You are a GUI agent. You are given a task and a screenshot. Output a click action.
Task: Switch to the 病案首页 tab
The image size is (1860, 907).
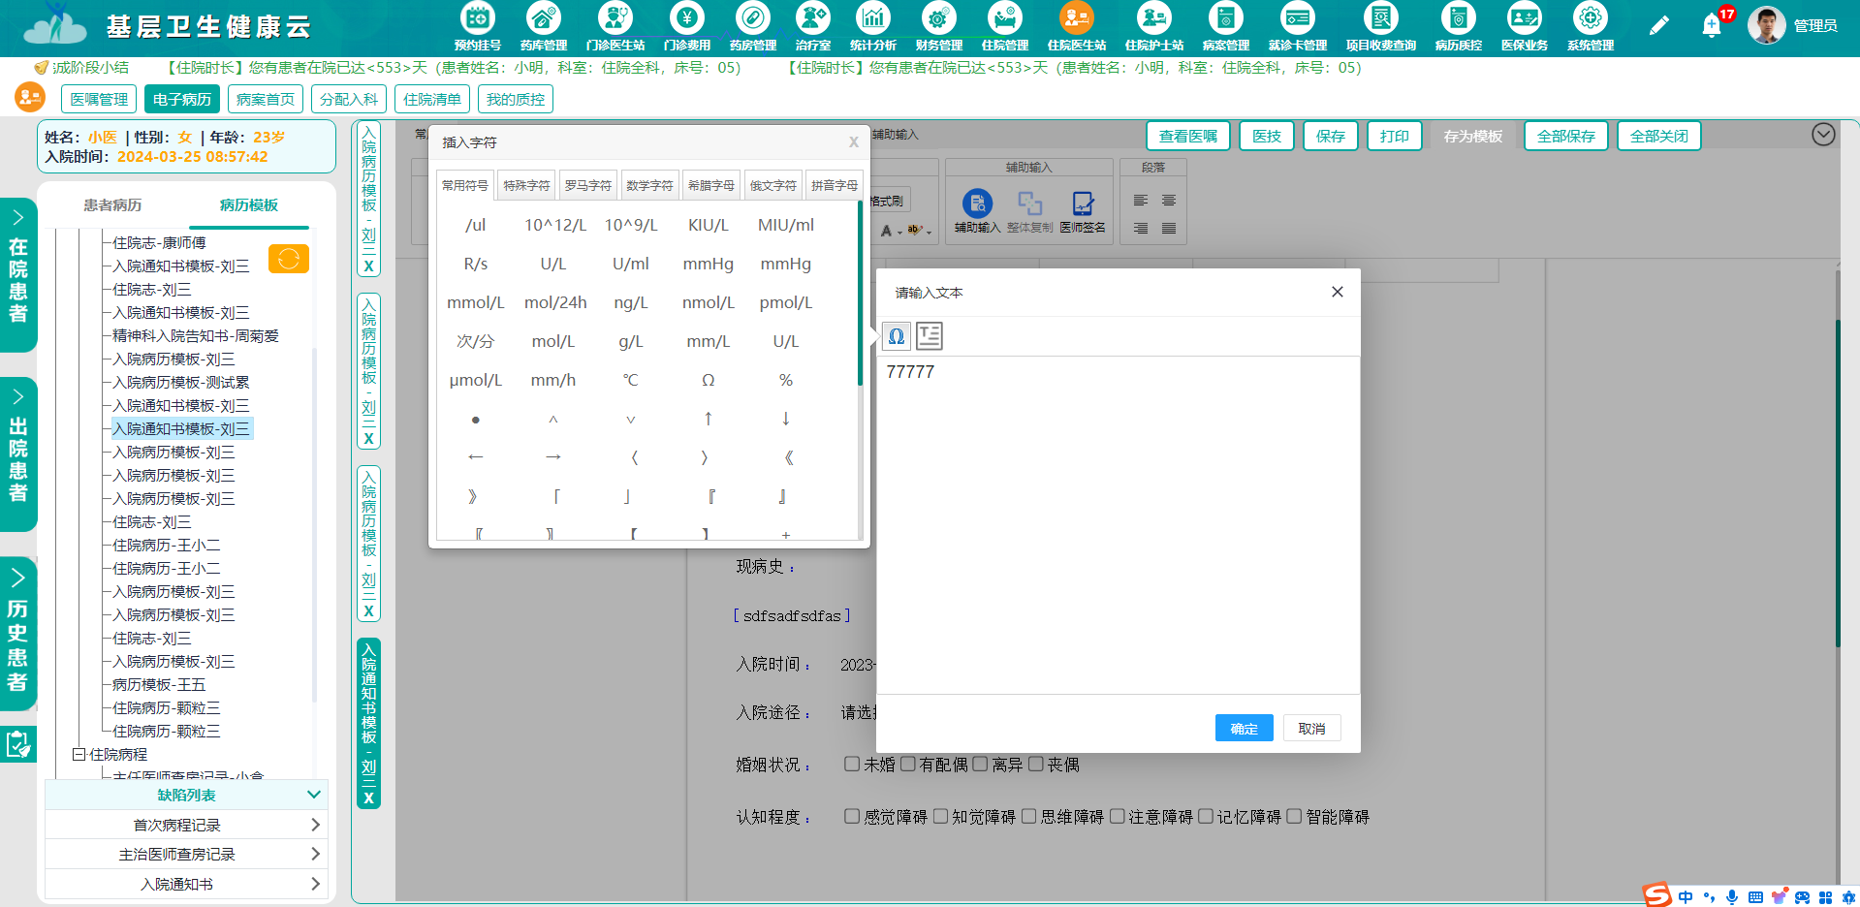[265, 98]
